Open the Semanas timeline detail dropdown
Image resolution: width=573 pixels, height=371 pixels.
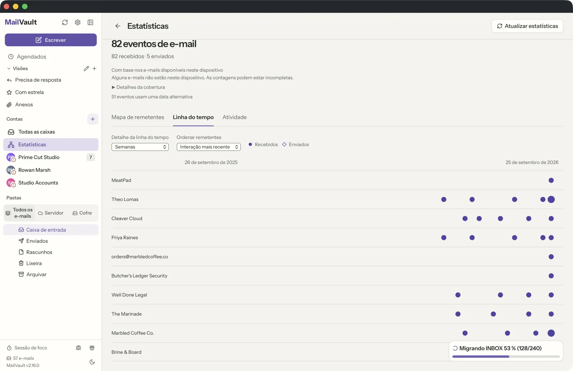[x=140, y=147]
